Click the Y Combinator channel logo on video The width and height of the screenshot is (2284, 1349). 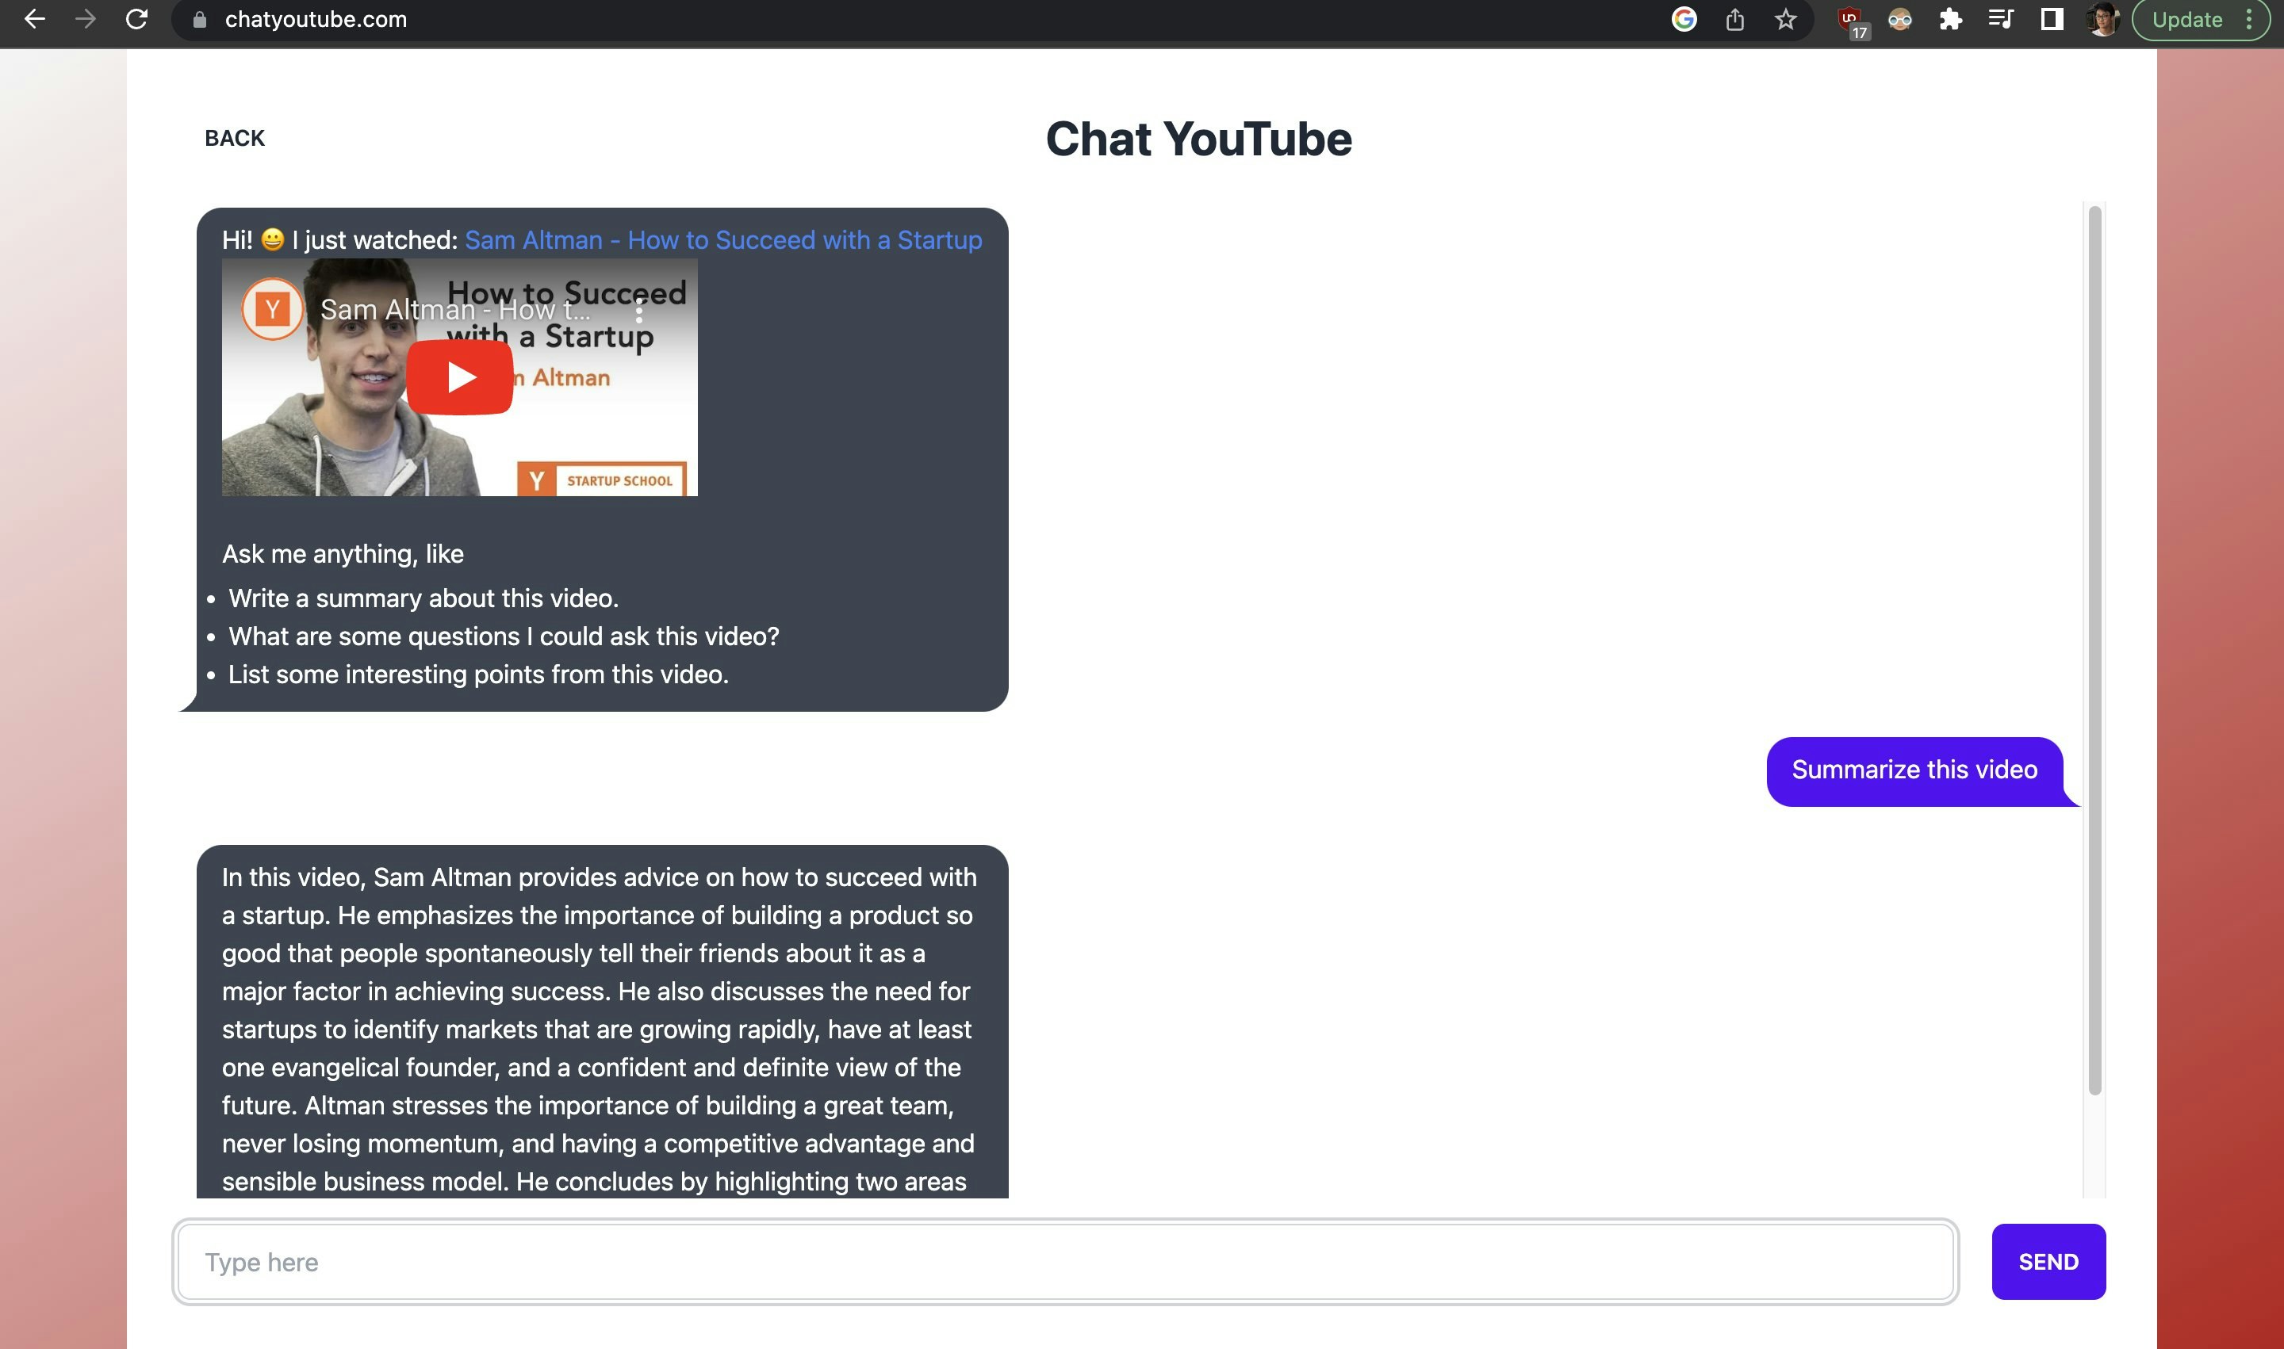click(272, 310)
